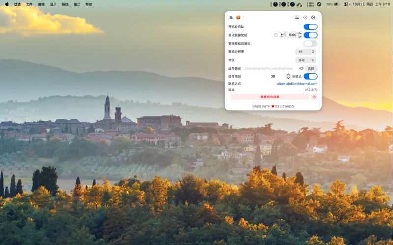This screenshot has width=393, height=245.
Task: Open the albert.abdilim@foxmail.com email link
Action: point(297,84)
